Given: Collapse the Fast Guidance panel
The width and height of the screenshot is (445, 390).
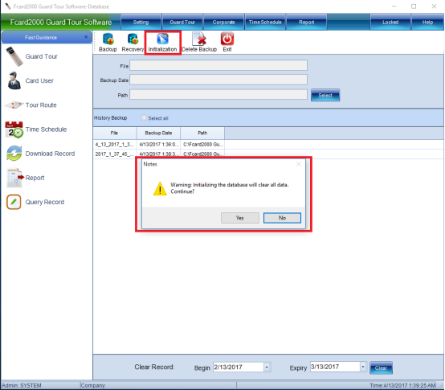Looking at the screenshot, I should (86, 37).
